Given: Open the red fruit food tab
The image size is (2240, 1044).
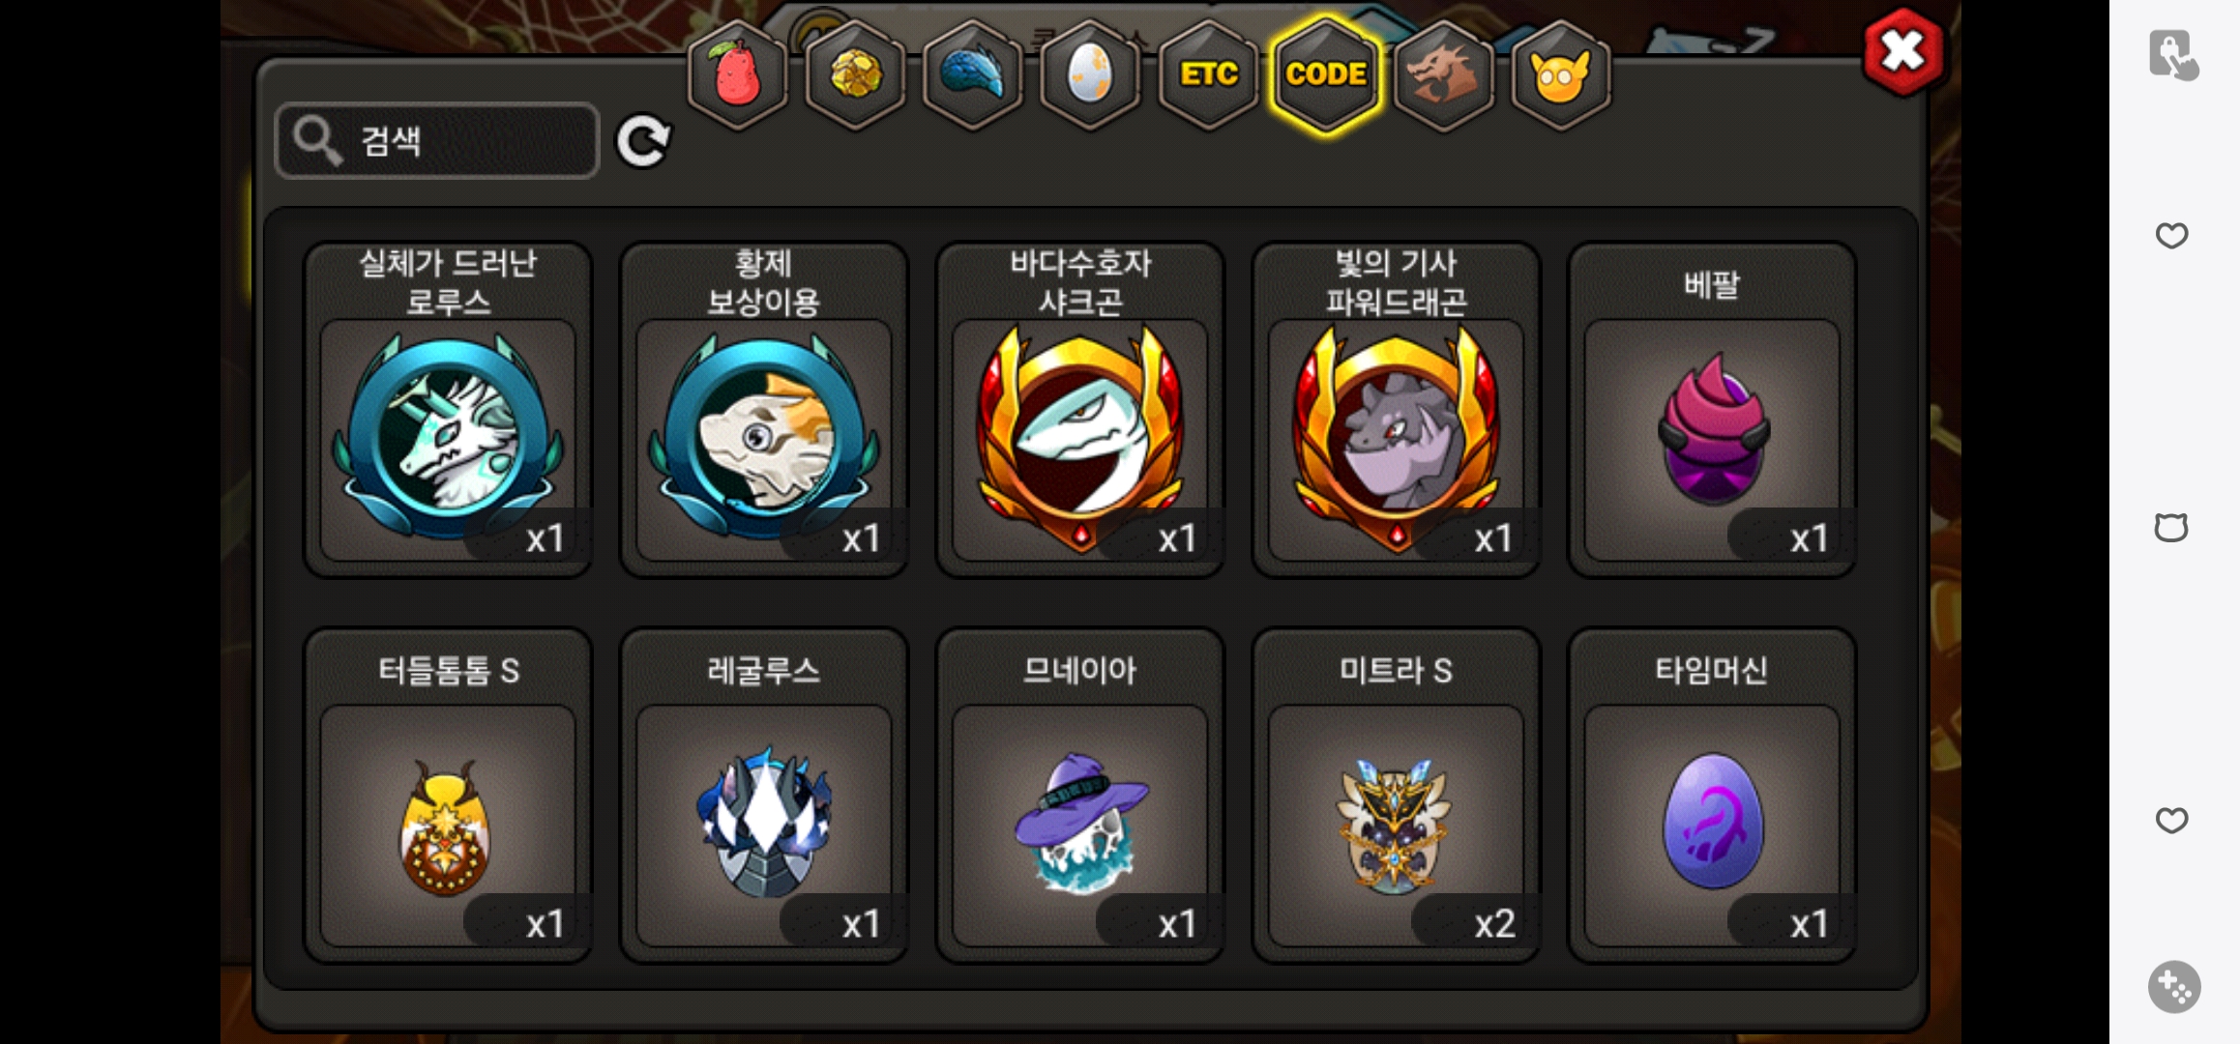Looking at the screenshot, I should (737, 74).
